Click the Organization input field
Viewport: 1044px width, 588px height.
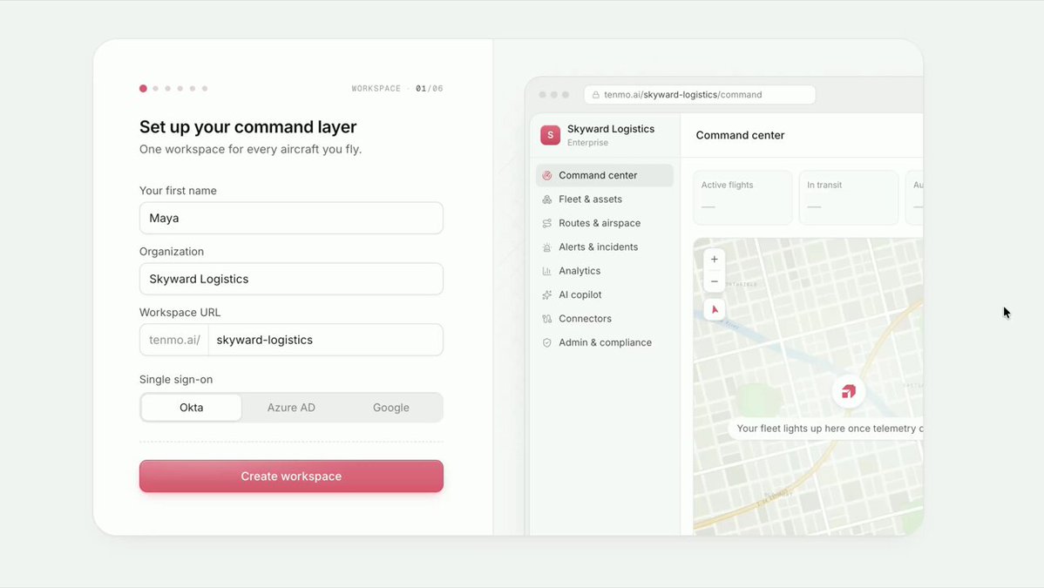pyautogui.click(x=291, y=279)
